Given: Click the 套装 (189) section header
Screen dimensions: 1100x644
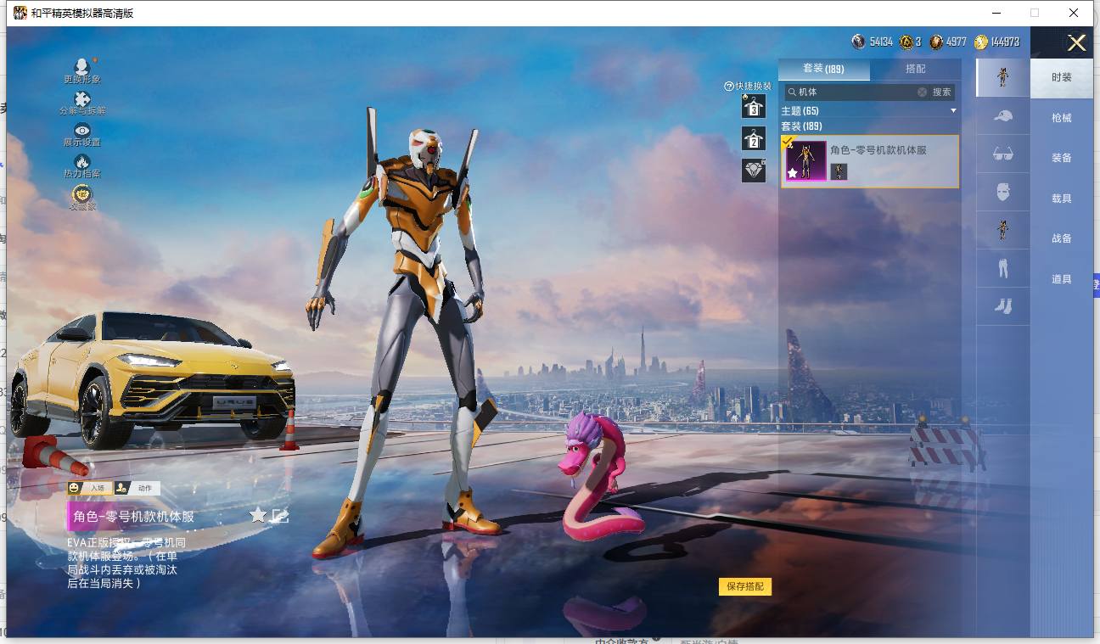Looking at the screenshot, I should pyautogui.click(x=802, y=126).
